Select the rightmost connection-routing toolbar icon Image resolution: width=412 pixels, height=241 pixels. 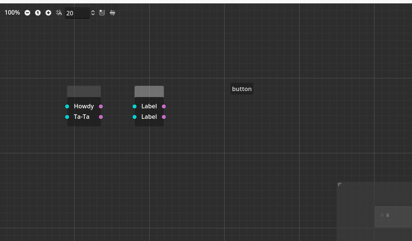[112, 13]
